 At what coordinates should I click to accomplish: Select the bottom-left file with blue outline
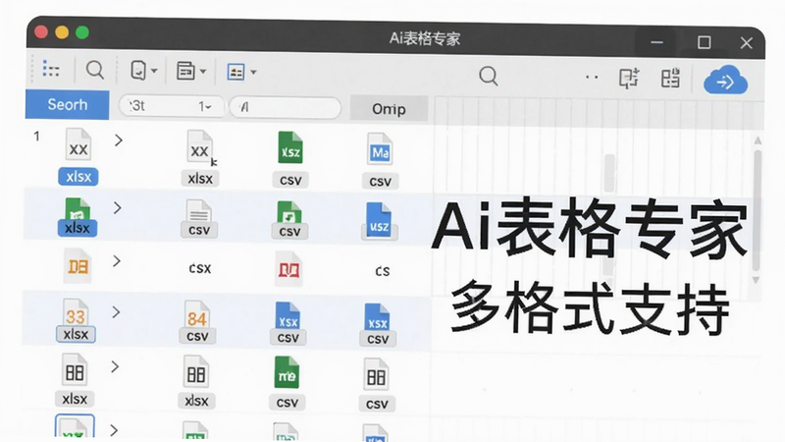(75, 427)
